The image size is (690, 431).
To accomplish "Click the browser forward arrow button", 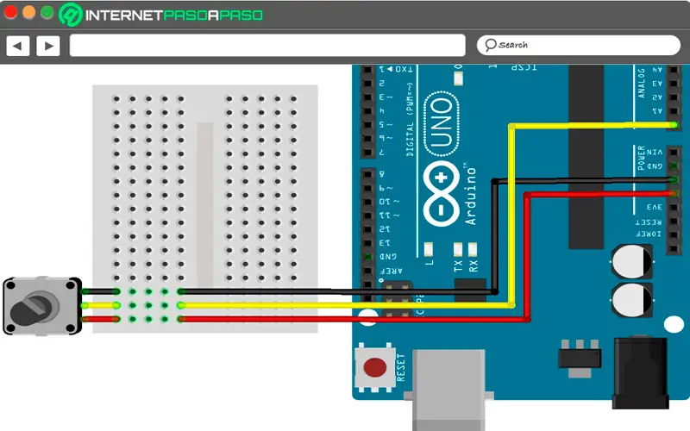I will (x=48, y=46).
